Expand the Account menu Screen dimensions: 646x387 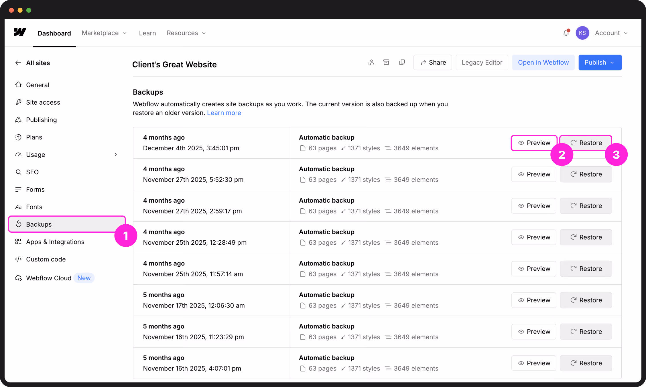click(611, 33)
